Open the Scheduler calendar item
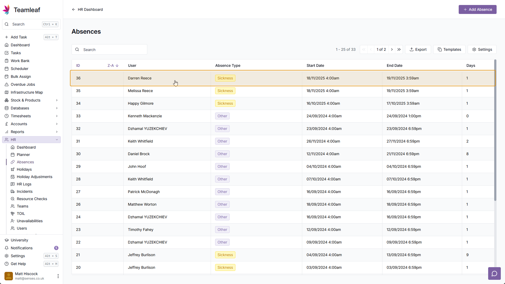The image size is (505, 284). tap(19, 69)
